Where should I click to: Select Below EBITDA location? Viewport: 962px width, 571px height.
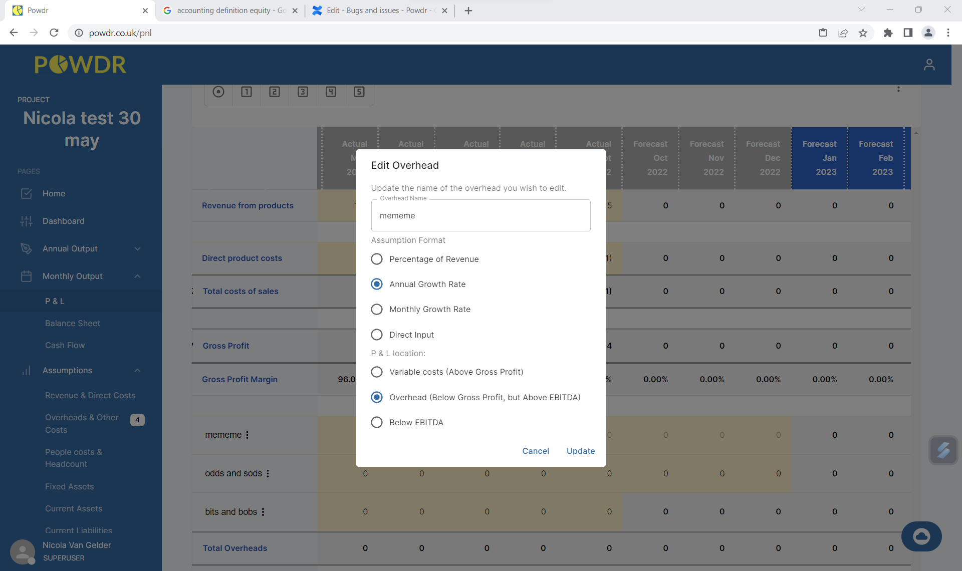(377, 422)
